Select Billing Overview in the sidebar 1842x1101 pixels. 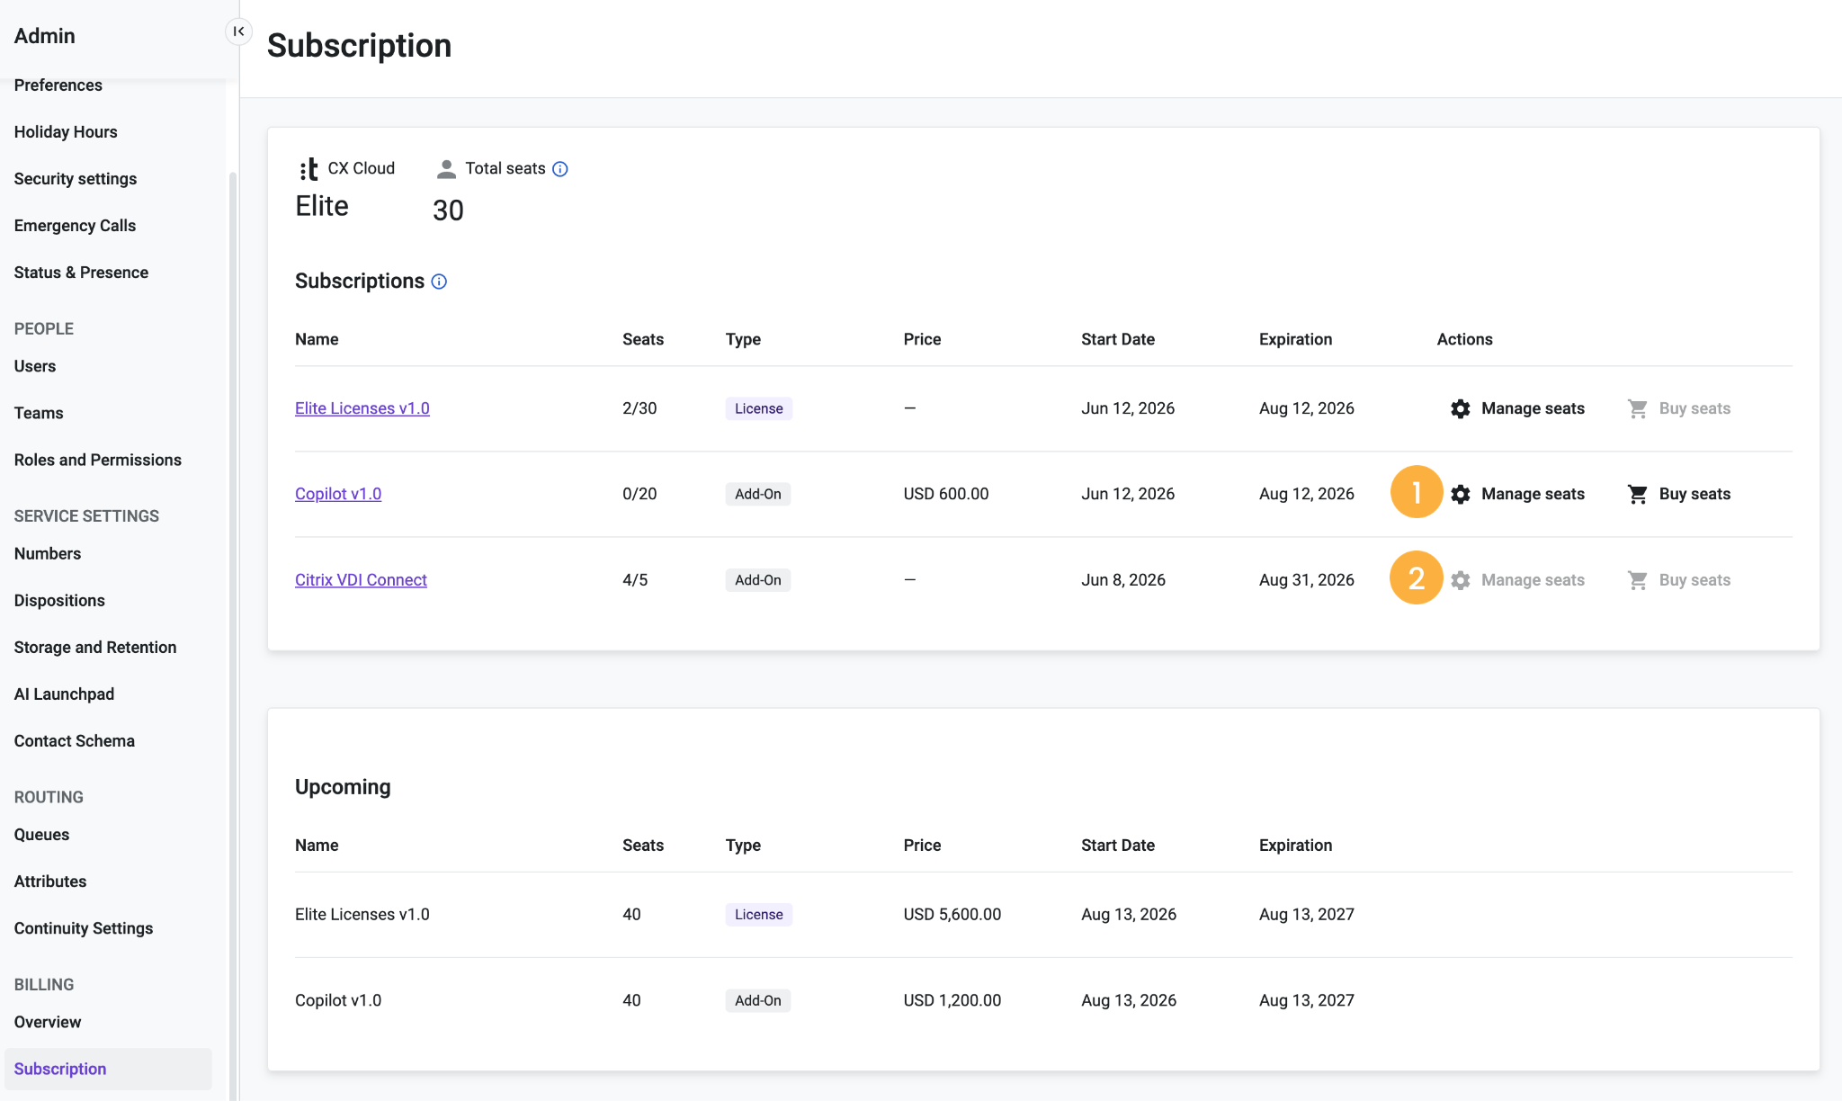pos(48,1022)
